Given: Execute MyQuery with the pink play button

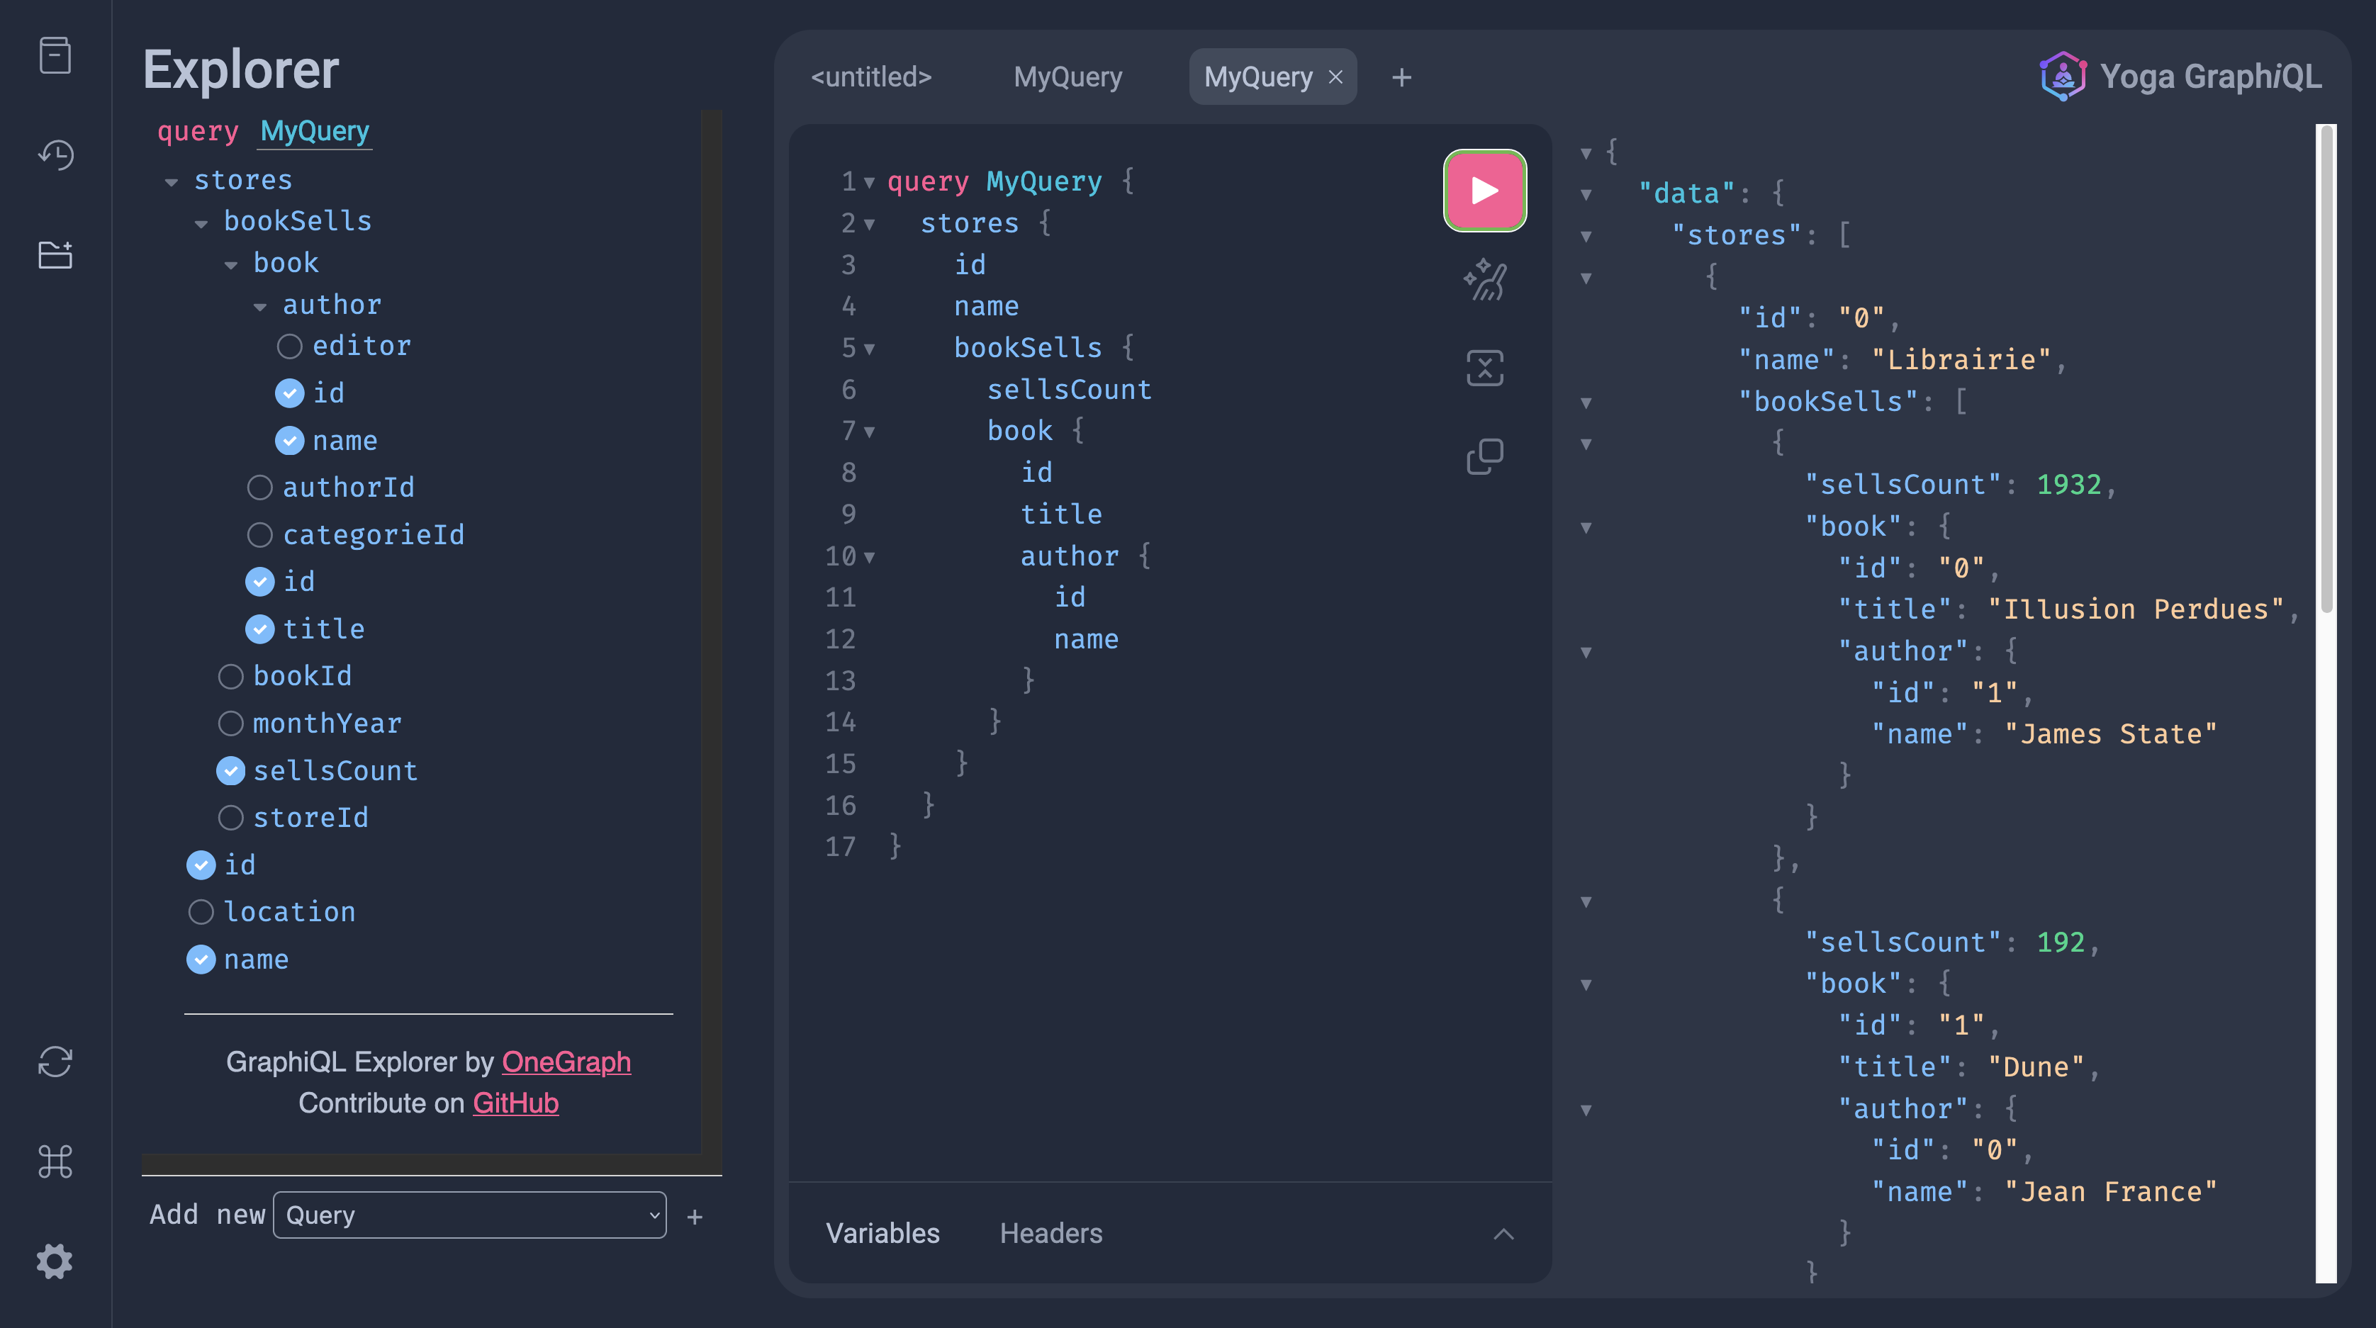Looking at the screenshot, I should coord(1484,190).
